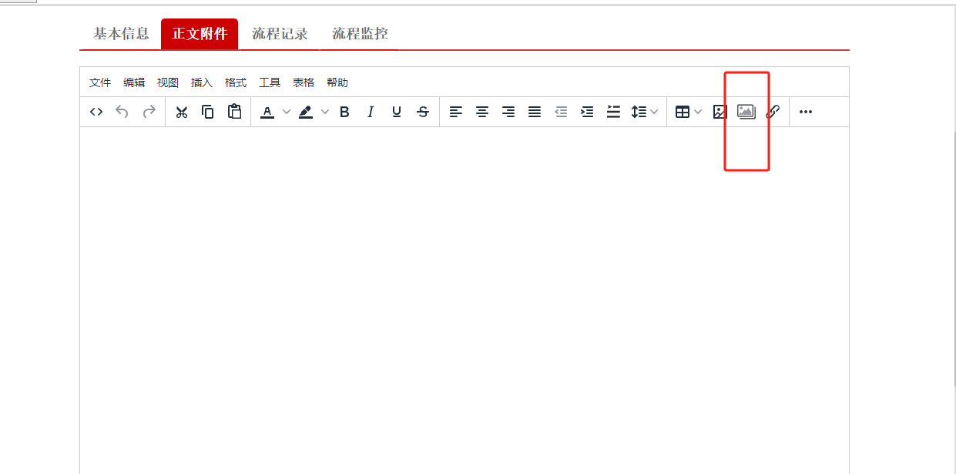Viewport: 956px width, 474px height.
Task: Copy selection to clipboard
Action: (x=208, y=112)
